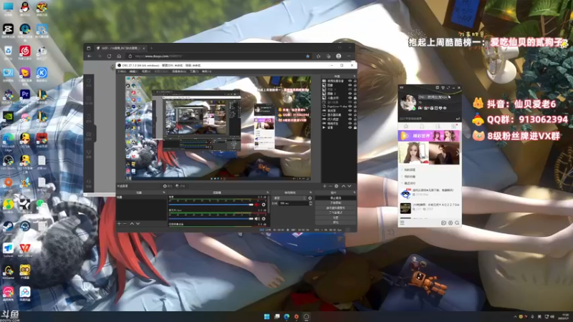Image resolution: width=573 pixels, height=322 pixels.
Task: Open OBS 编辑 menu
Action: [133, 71]
